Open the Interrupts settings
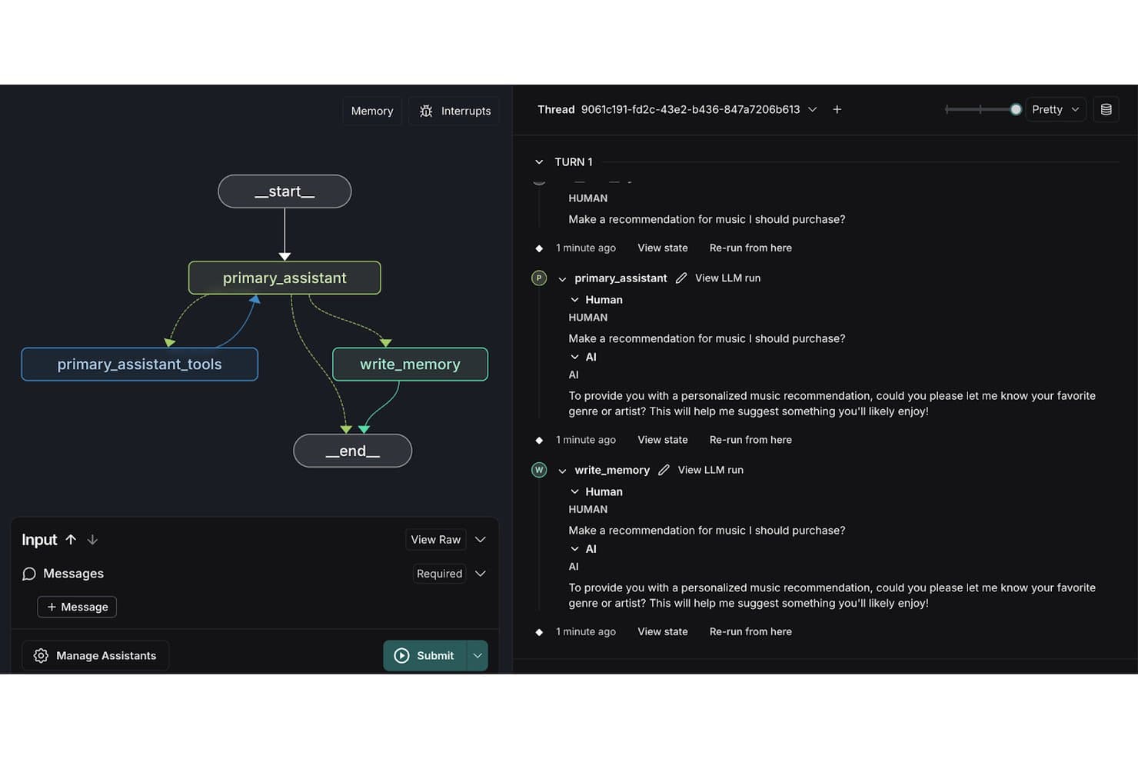 454,111
